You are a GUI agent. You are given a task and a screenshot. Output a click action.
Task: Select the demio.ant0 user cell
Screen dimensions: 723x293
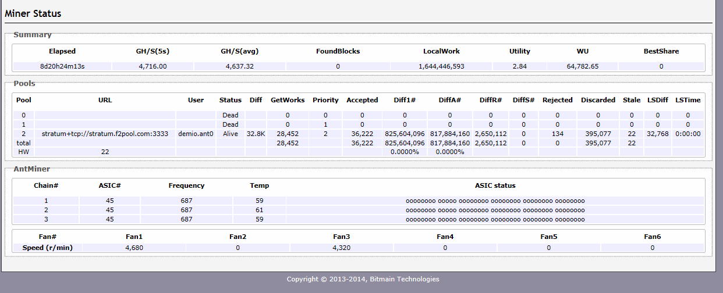point(196,134)
